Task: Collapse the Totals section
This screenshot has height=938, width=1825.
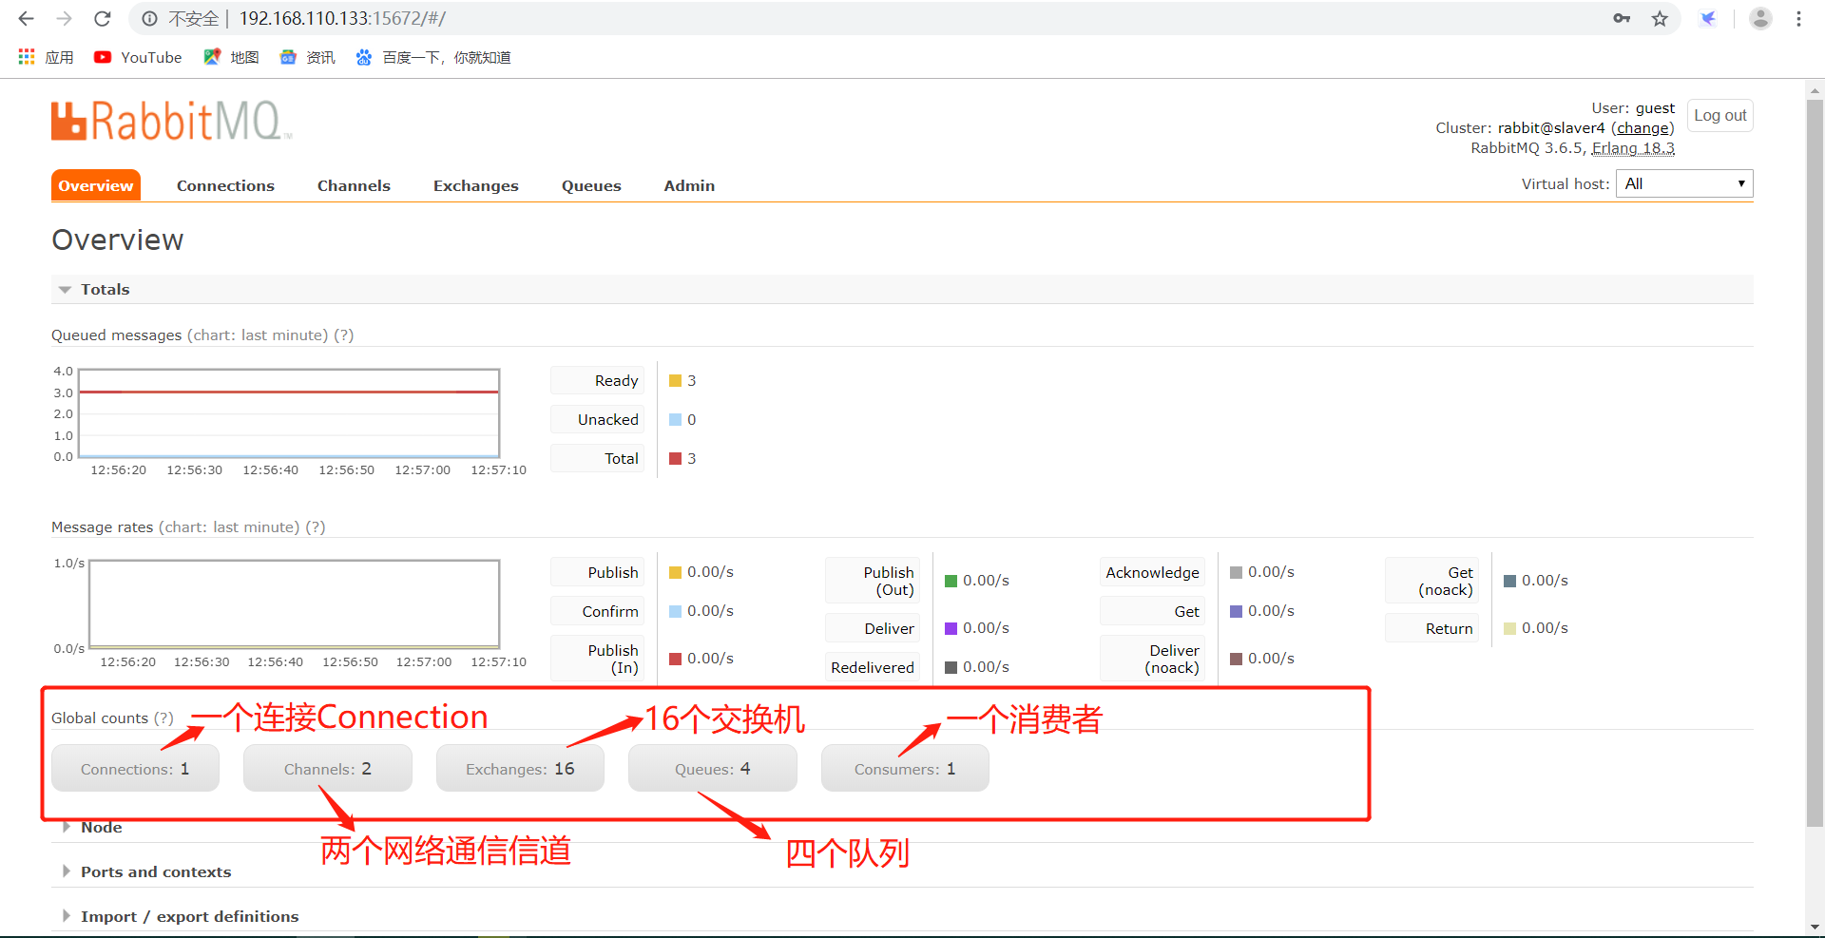Action: tap(105, 289)
